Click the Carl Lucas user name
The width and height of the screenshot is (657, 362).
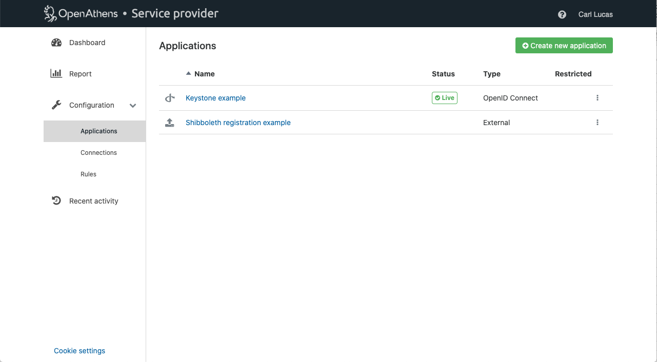pos(595,14)
